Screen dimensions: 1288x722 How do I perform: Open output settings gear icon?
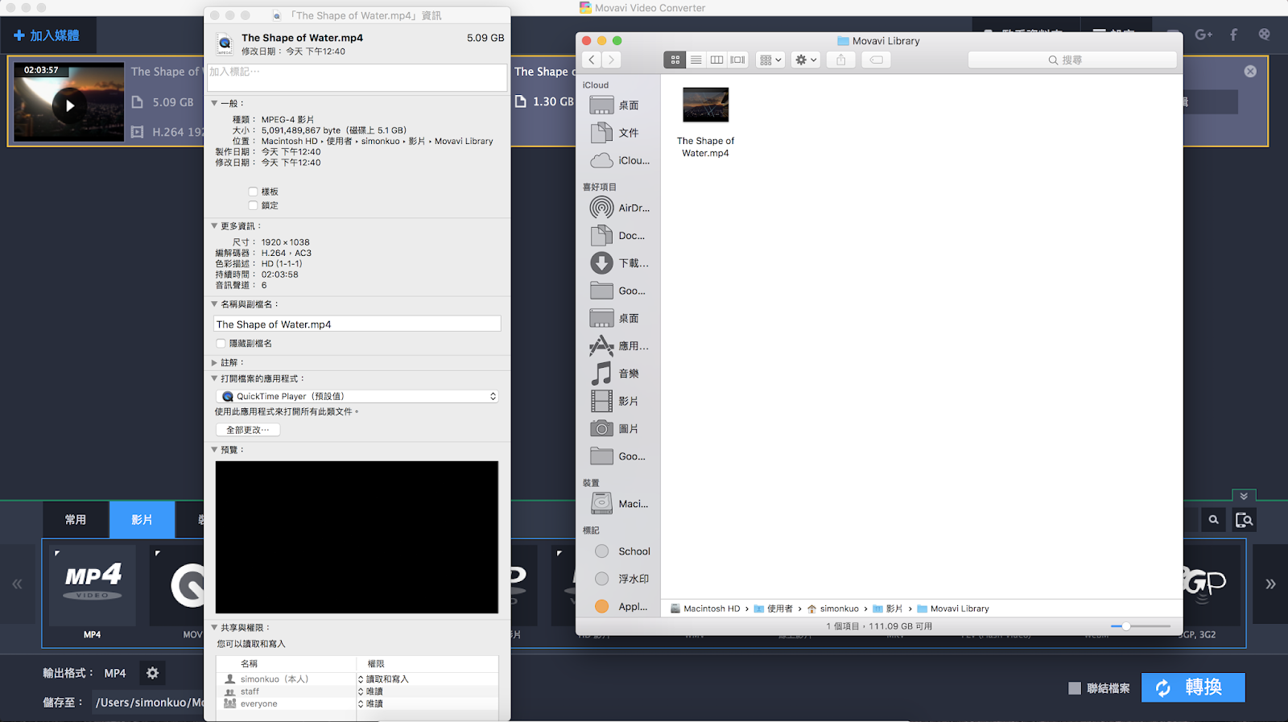153,673
